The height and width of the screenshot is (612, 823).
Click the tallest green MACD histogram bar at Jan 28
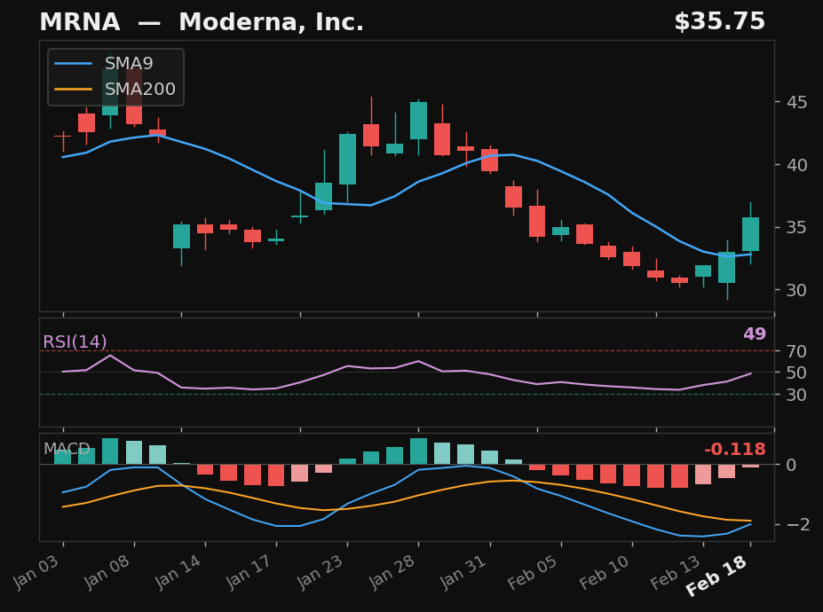click(x=418, y=451)
